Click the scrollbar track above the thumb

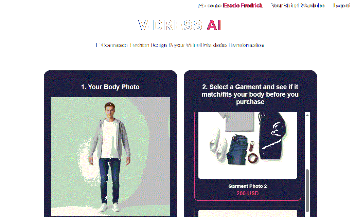307,143
